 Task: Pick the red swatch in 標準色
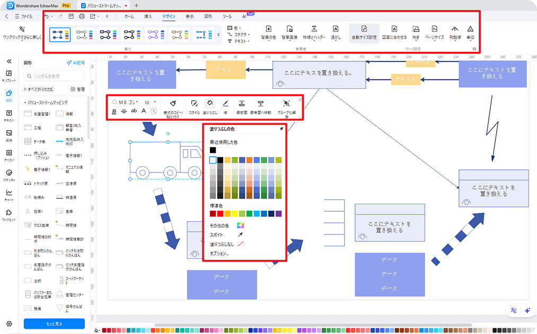(x=213, y=214)
